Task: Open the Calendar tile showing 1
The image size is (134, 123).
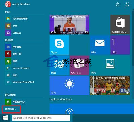Action: pos(120,45)
